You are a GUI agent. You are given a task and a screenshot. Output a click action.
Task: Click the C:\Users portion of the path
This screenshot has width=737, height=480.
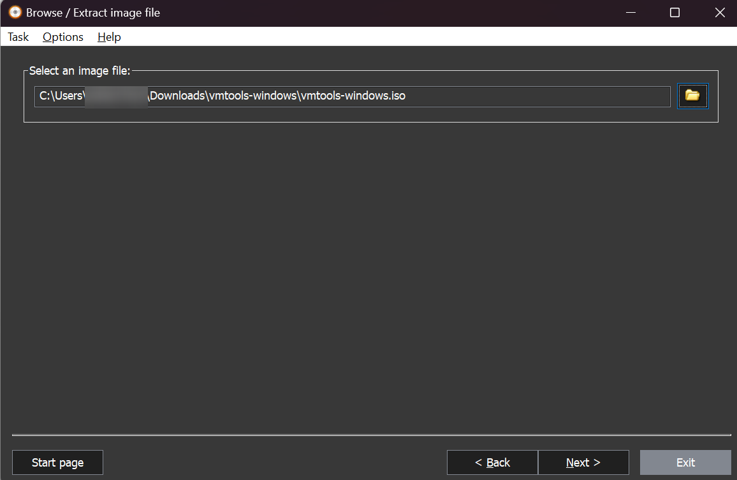coord(61,96)
